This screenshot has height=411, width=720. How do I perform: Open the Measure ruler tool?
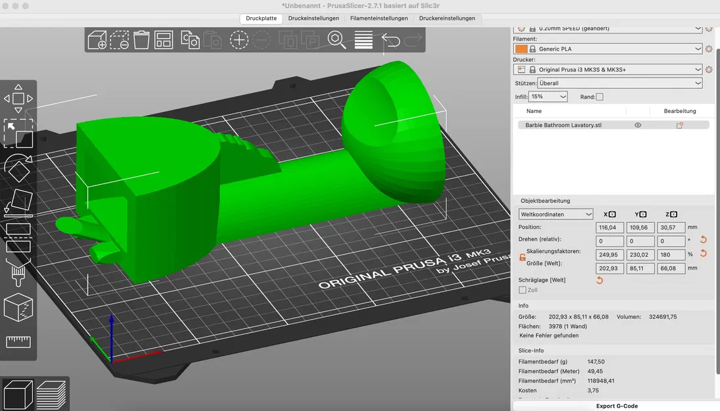(18, 341)
